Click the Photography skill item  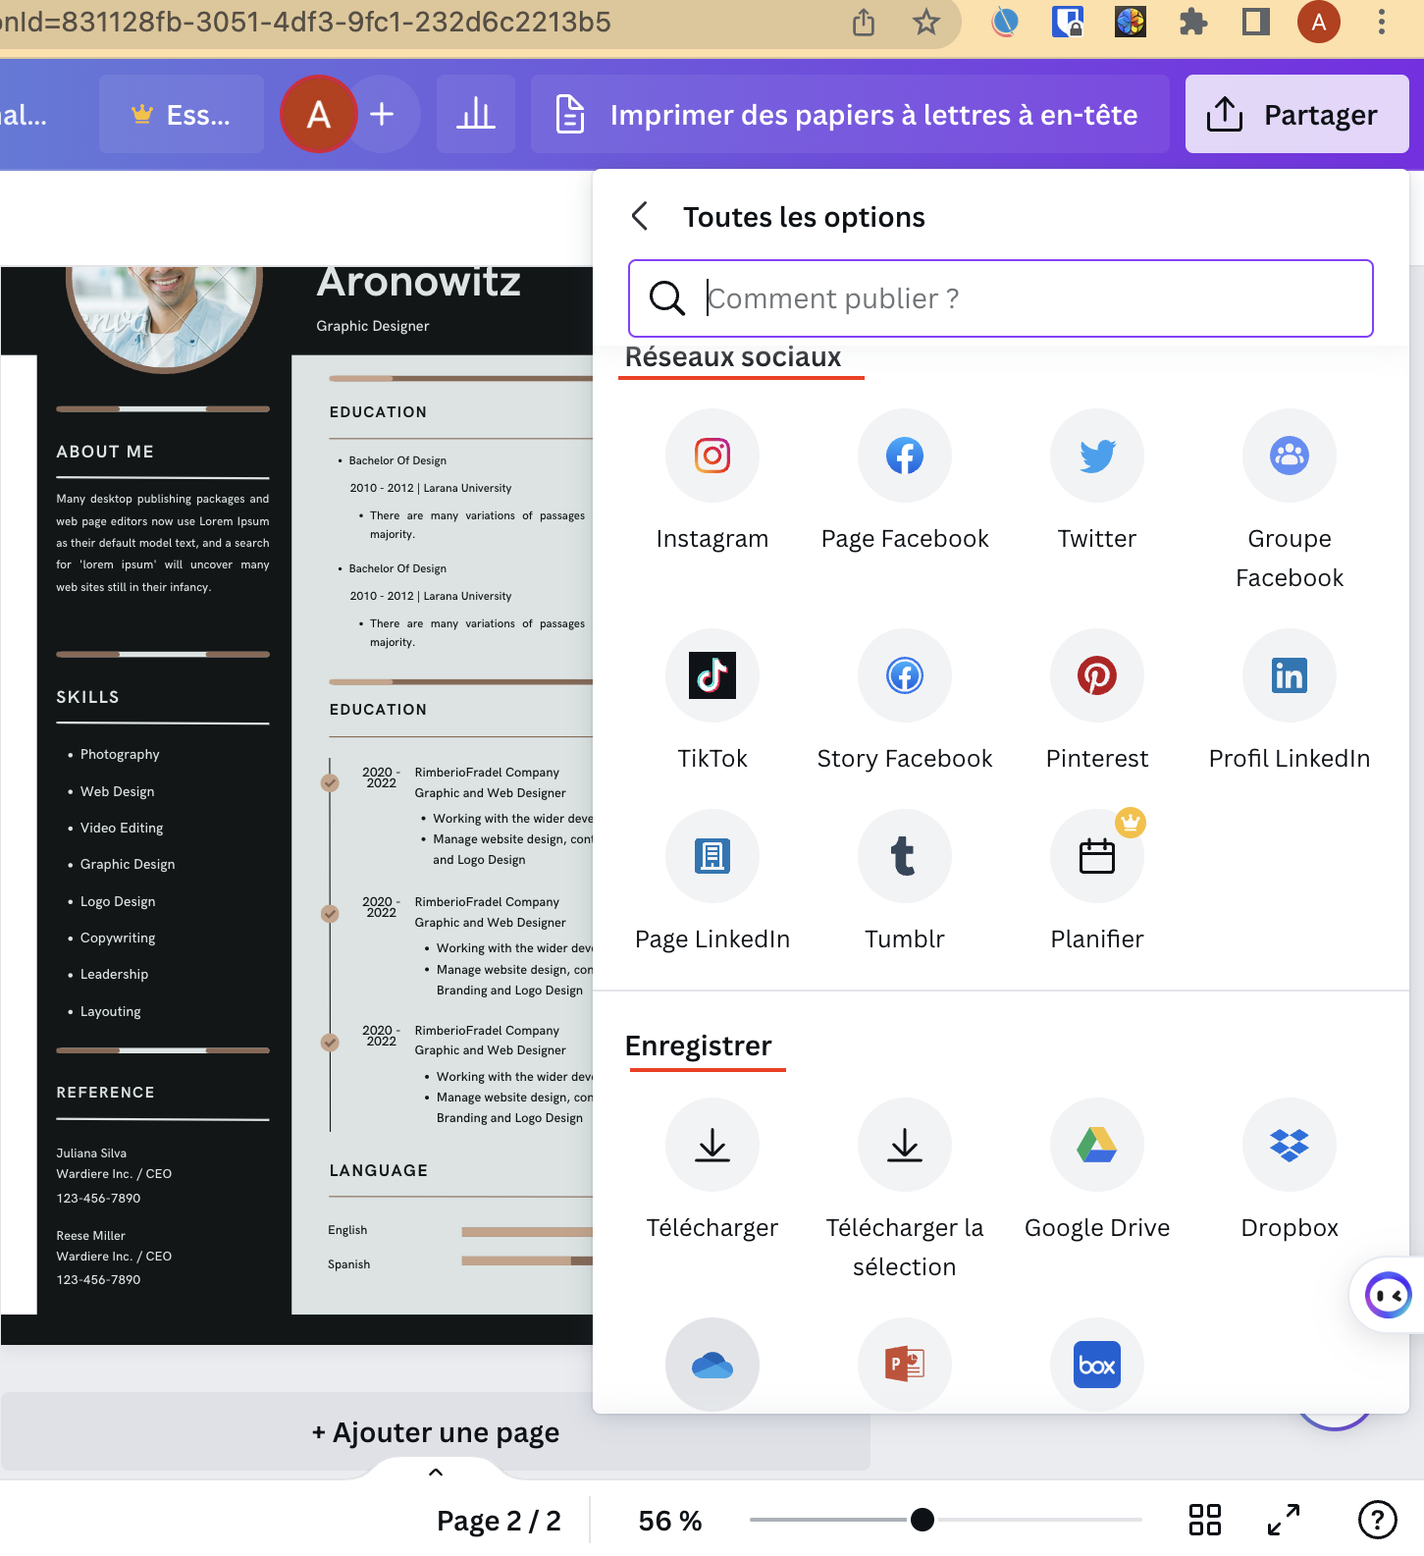tap(120, 754)
